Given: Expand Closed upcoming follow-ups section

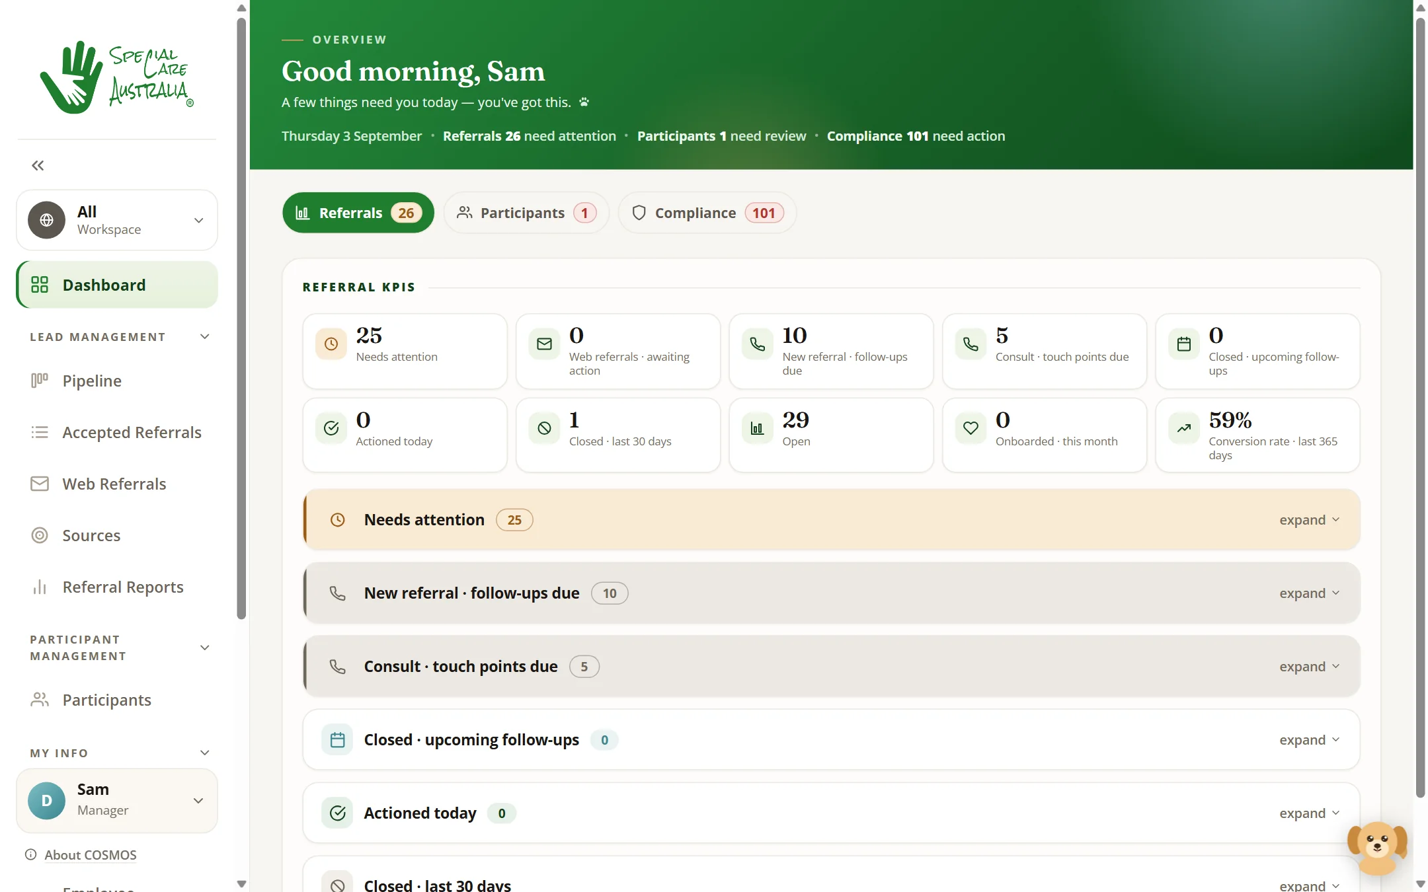Looking at the screenshot, I should 1309,740.
